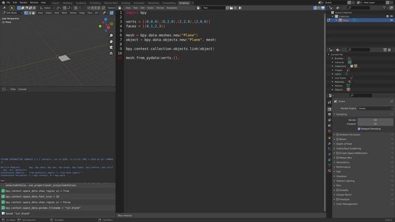The width and height of the screenshot is (395, 222).
Task: Open the text editor Format menu
Action: 160,8
